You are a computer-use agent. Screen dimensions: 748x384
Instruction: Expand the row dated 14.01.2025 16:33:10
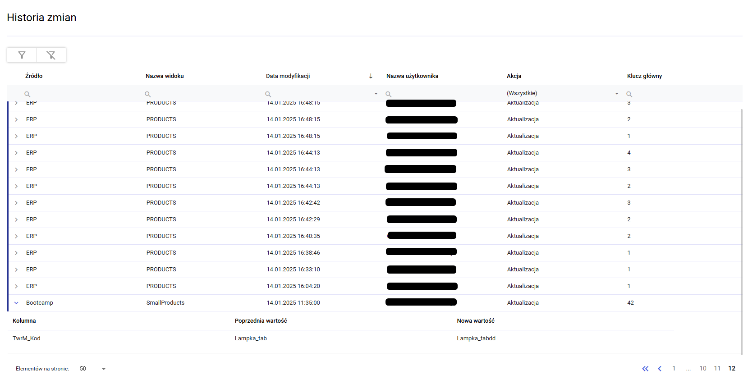pyautogui.click(x=16, y=270)
